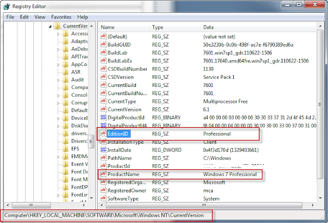This screenshot has width=328, height=223.
Task: Select the DefaultProductKey folder icon
Action: click(x=66, y=110)
